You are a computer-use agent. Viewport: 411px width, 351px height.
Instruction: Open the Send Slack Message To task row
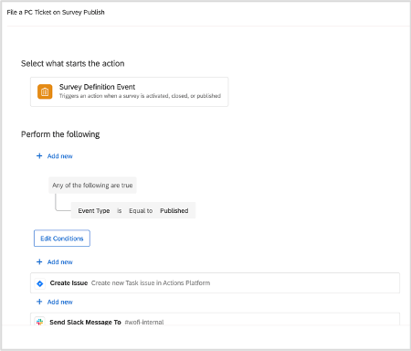pyautogui.click(x=215, y=319)
